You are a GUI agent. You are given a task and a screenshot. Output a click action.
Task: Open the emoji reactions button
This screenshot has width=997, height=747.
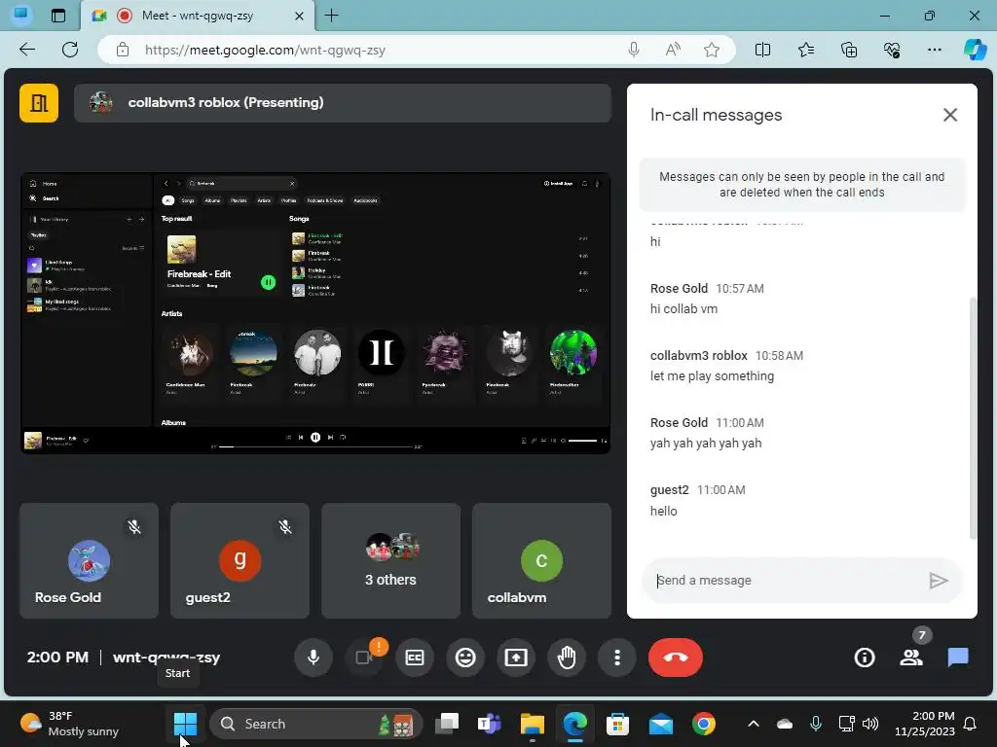point(465,658)
